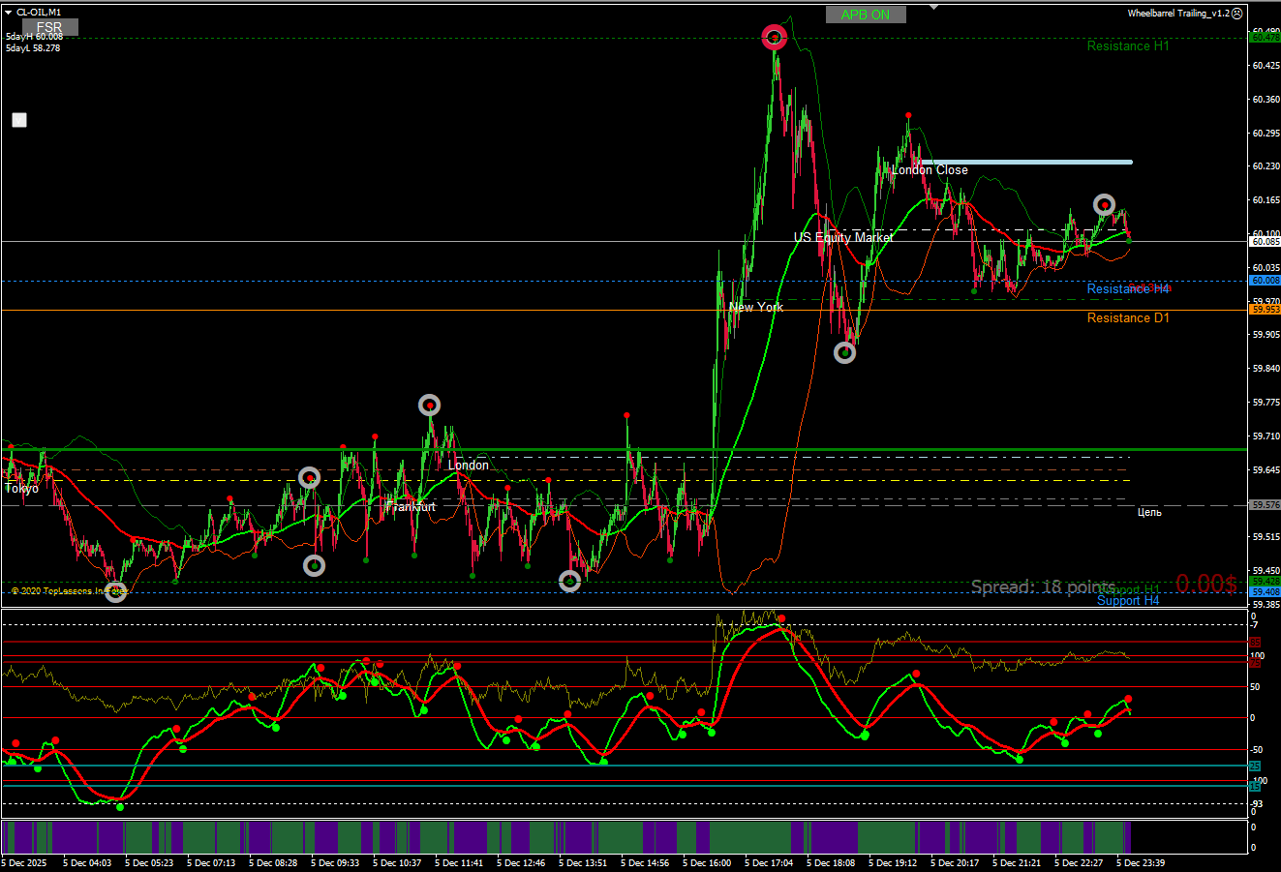The width and height of the screenshot is (1281, 872).
Task: Click the 60.085 current price tag
Action: pos(1266,242)
